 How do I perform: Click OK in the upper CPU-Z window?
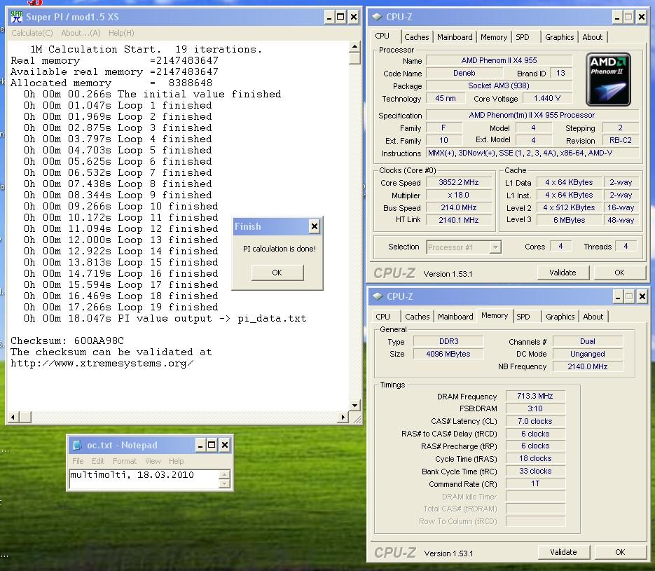coord(619,273)
